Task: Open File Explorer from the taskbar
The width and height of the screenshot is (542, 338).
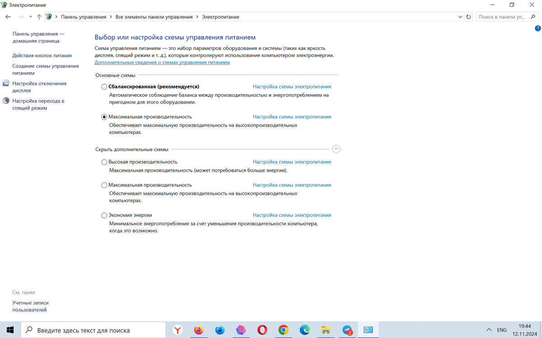Action: click(x=326, y=330)
